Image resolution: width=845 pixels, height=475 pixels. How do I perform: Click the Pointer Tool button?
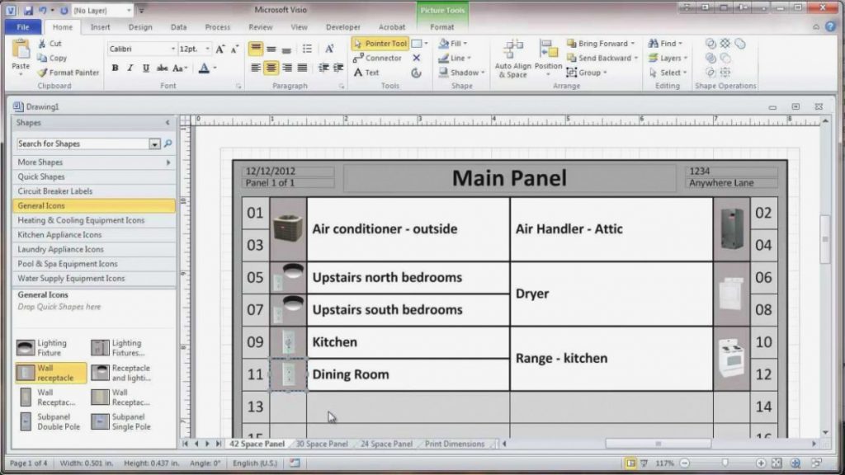click(x=380, y=44)
